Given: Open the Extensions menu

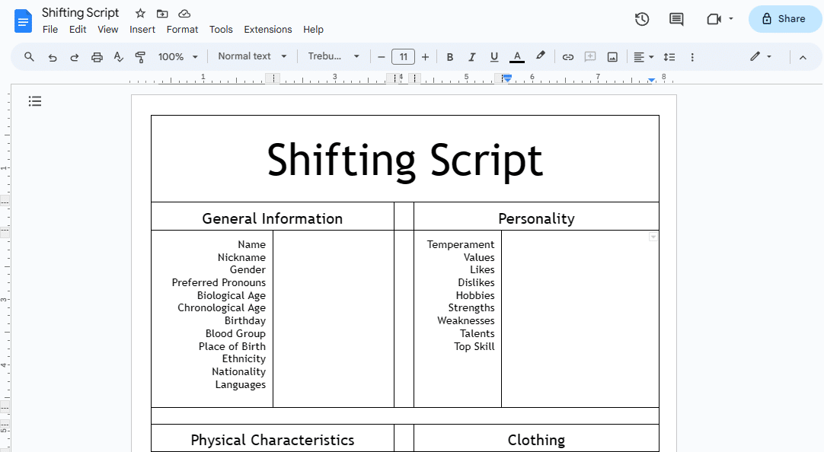Looking at the screenshot, I should pos(267,30).
